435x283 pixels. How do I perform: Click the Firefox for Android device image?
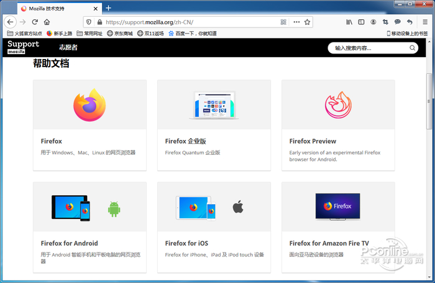[71, 208]
